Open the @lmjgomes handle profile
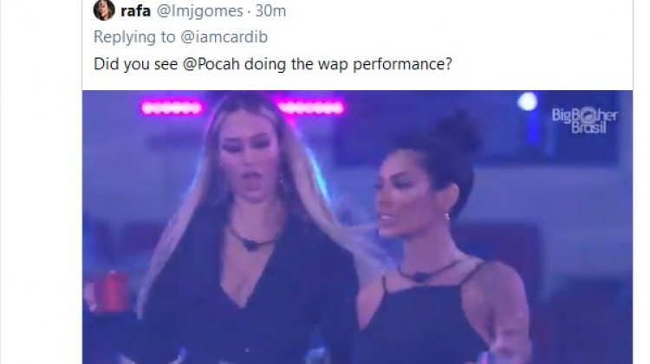This screenshot has width=650, height=364. (200, 11)
